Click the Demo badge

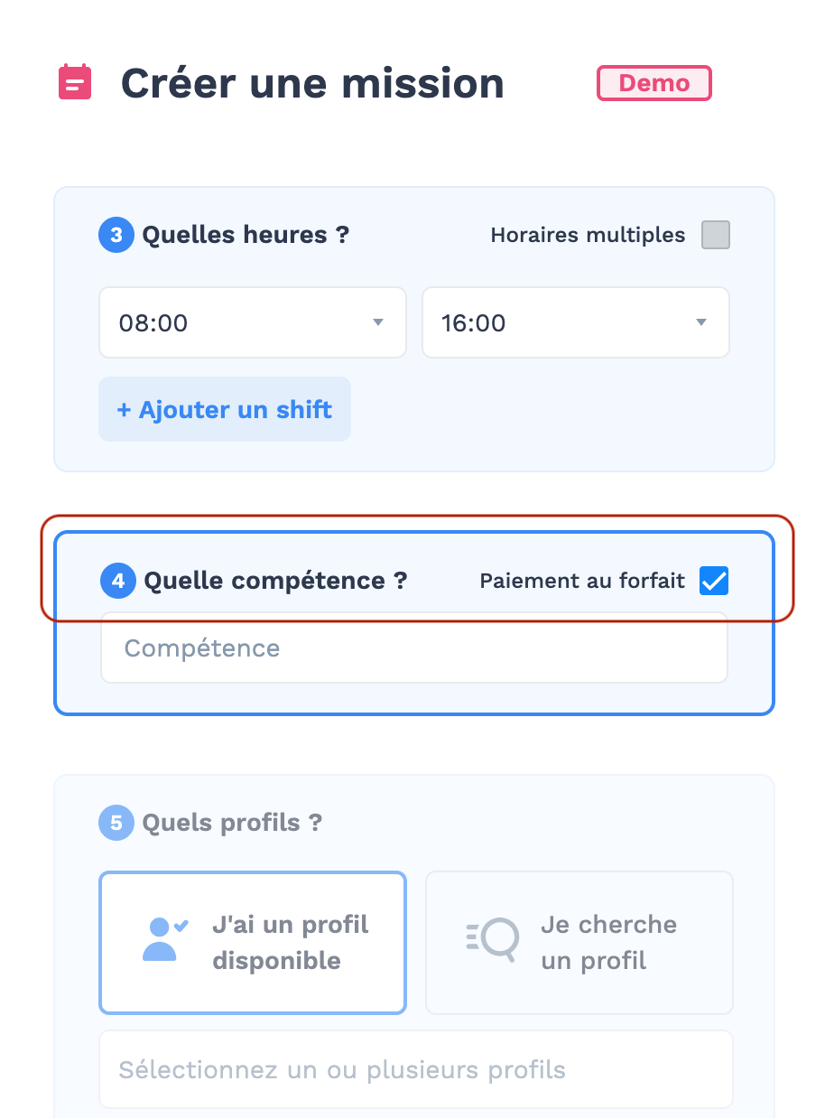pos(654,83)
